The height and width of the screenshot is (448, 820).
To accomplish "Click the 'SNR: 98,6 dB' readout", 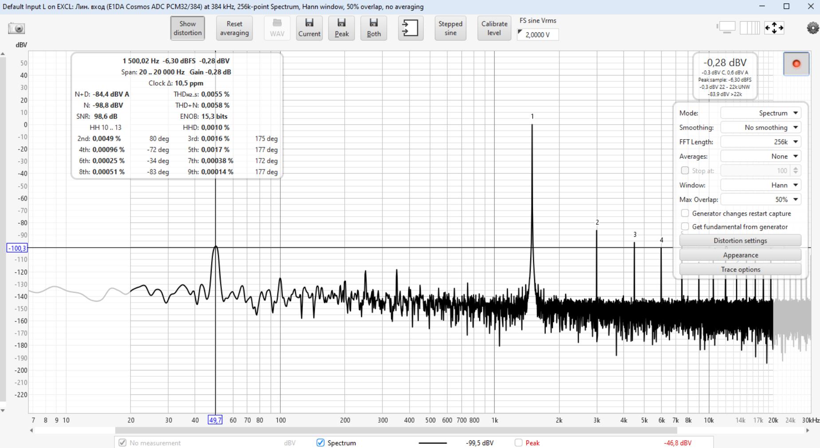I will (x=97, y=116).
